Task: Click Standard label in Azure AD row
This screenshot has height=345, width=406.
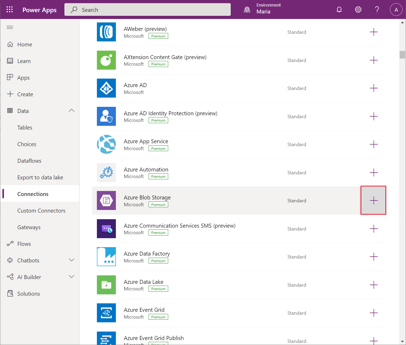Action: click(297, 88)
